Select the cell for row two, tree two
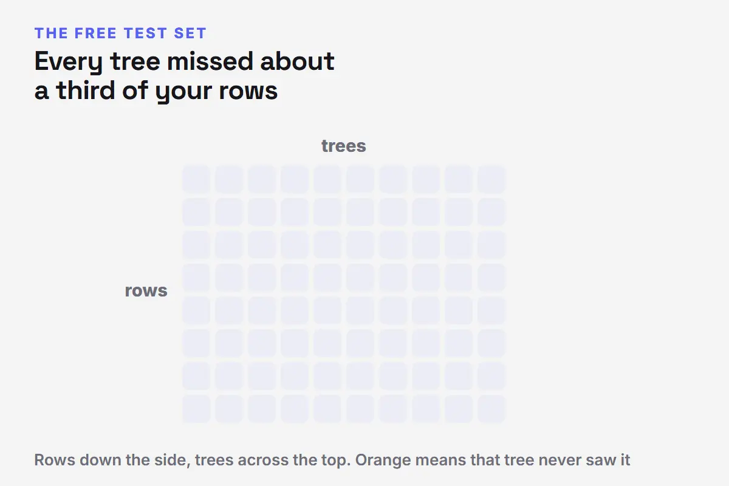 tap(229, 212)
